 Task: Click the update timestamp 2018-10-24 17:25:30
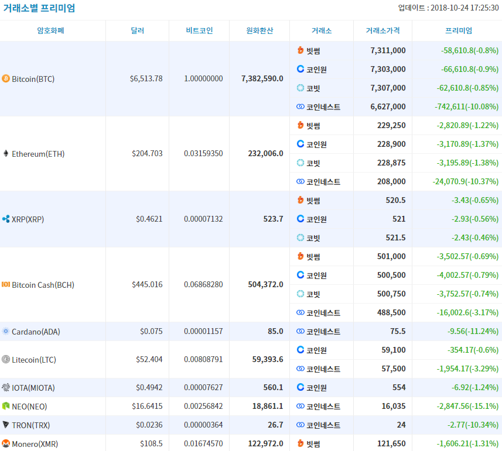[x=465, y=8]
